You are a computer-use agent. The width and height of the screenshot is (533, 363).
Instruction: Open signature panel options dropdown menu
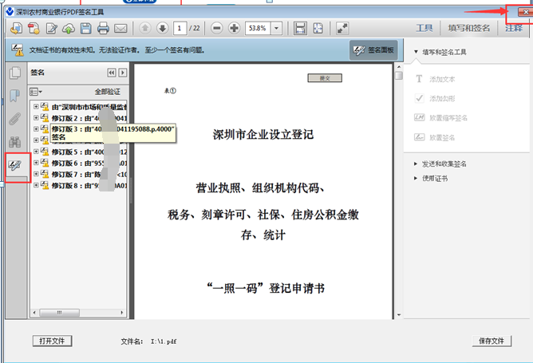36,92
